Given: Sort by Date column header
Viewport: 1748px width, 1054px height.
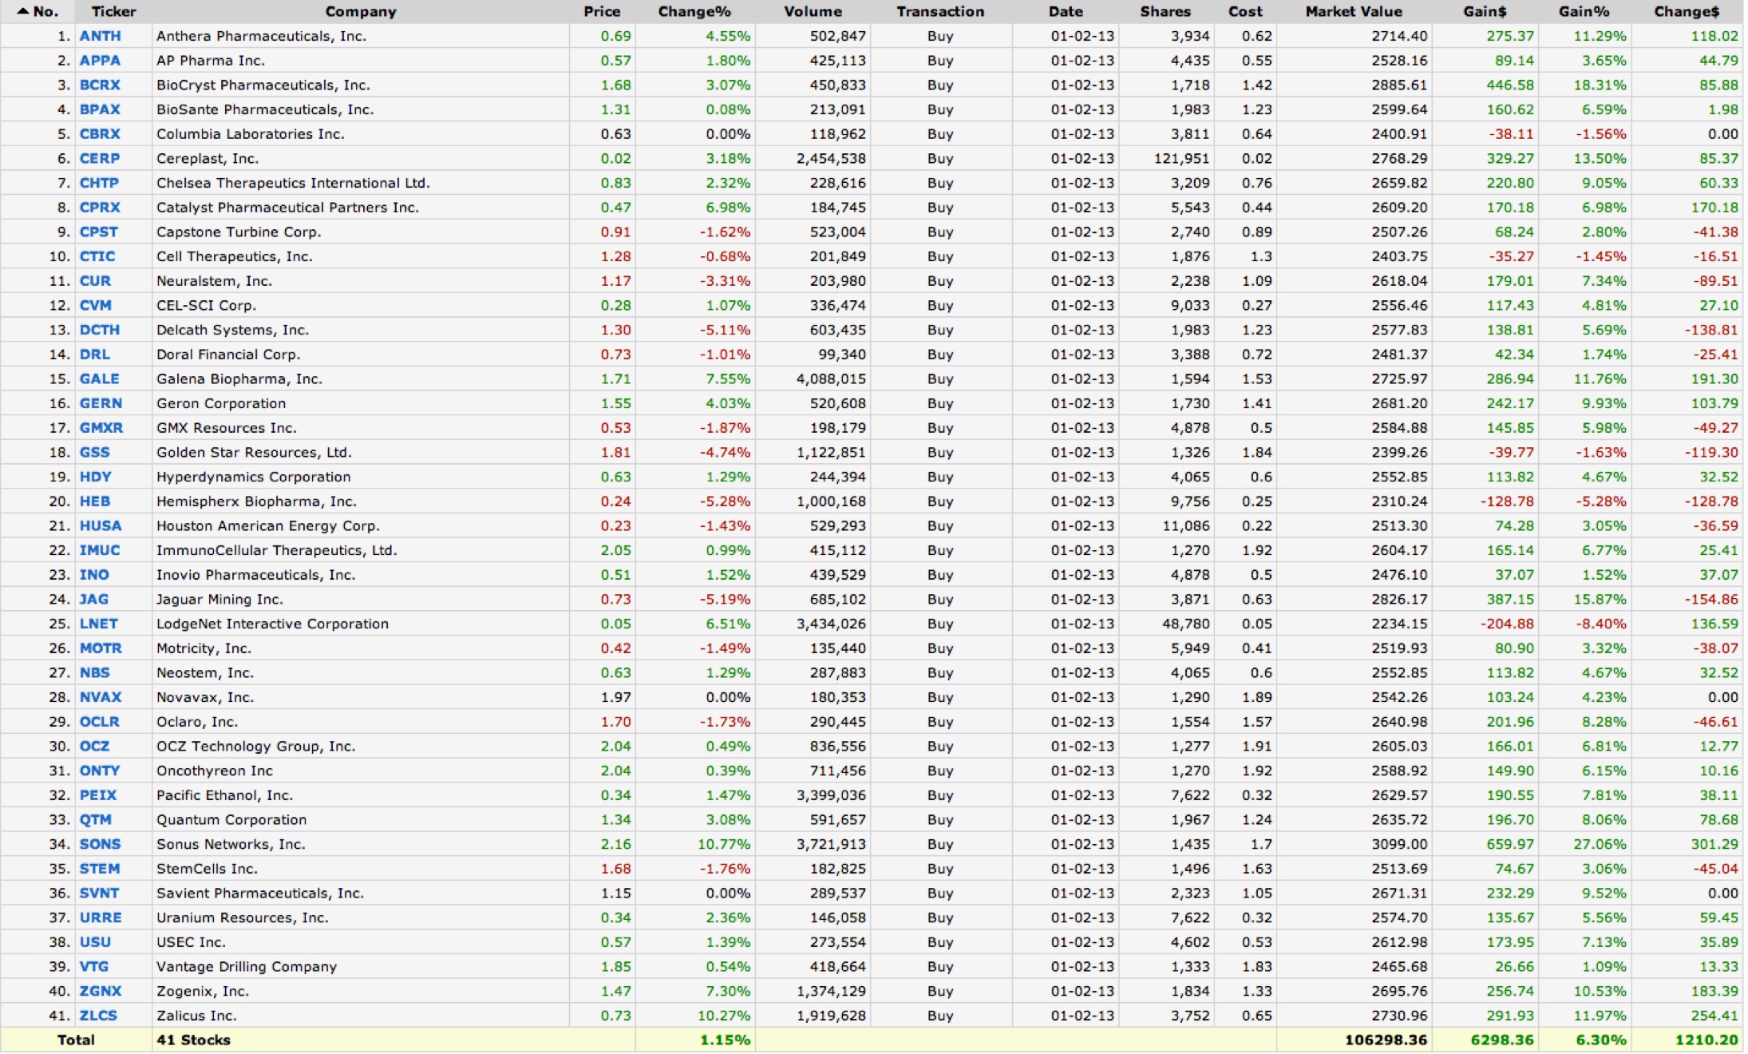Looking at the screenshot, I should (1066, 11).
